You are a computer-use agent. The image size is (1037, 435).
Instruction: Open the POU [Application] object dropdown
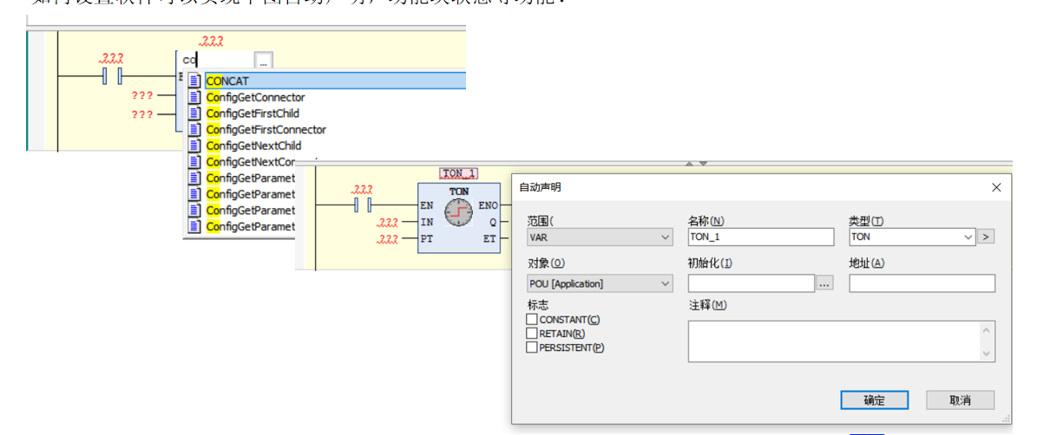pyautogui.click(x=600, y=284)
